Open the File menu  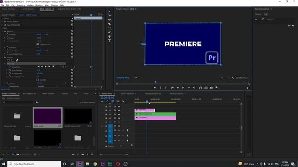coord(2,5)
